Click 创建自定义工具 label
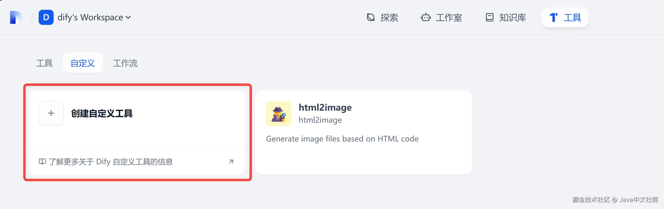 102,113
